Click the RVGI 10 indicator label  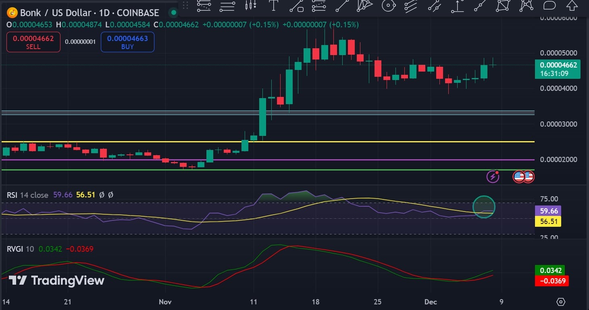point(20,249)
